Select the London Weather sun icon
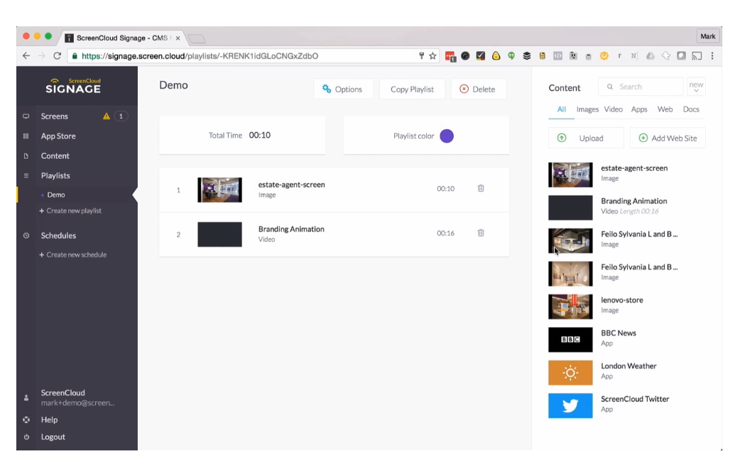745x471 pixels. tap(570, 372)
